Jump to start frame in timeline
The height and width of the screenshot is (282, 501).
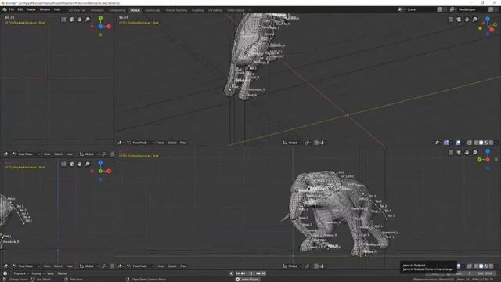pyautogui.click(x=238, y=273)
